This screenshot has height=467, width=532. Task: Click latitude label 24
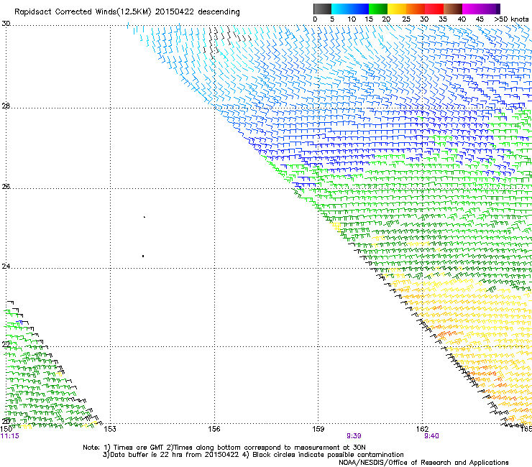[6, 267]
